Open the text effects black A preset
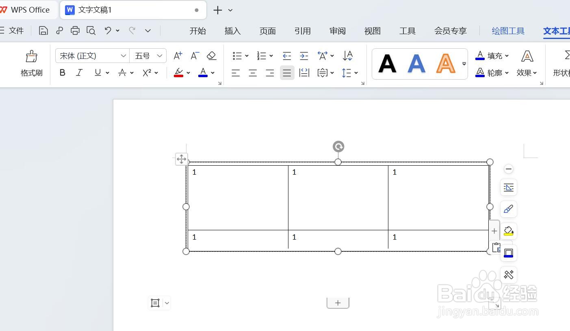This screenshot has width=570, height=331. (x=387, y=63)
